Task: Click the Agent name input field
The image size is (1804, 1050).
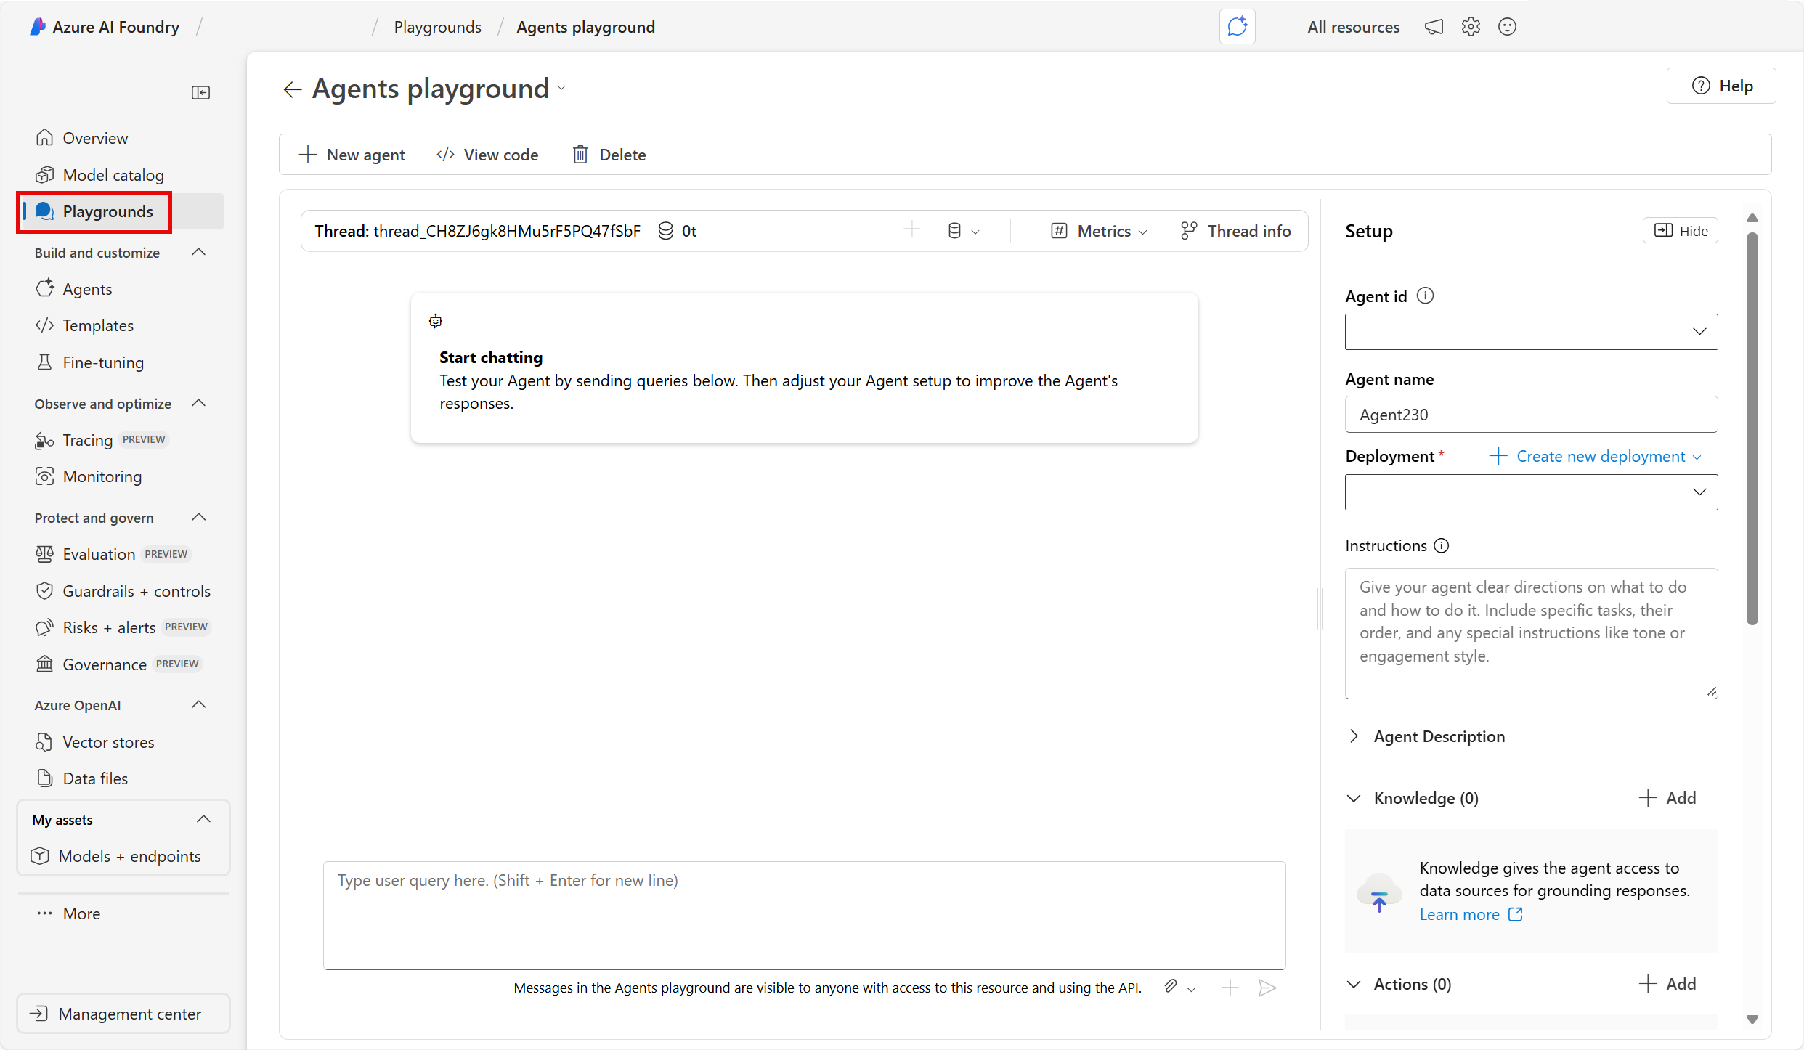Action: tap(1531, 415)
